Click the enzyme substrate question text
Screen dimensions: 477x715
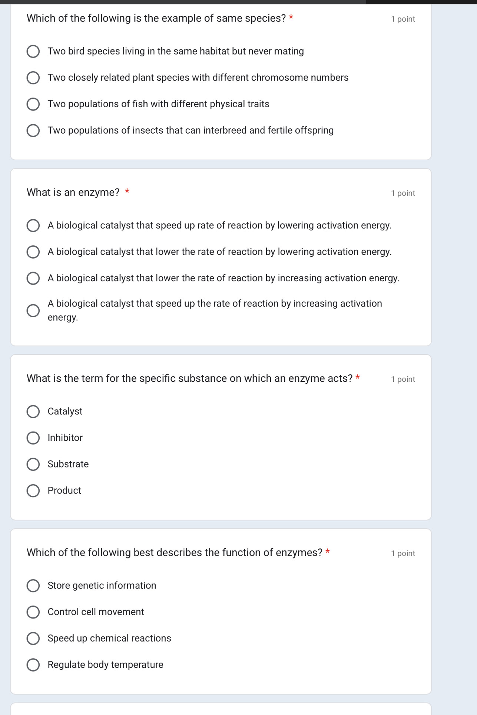pos(189,378)
